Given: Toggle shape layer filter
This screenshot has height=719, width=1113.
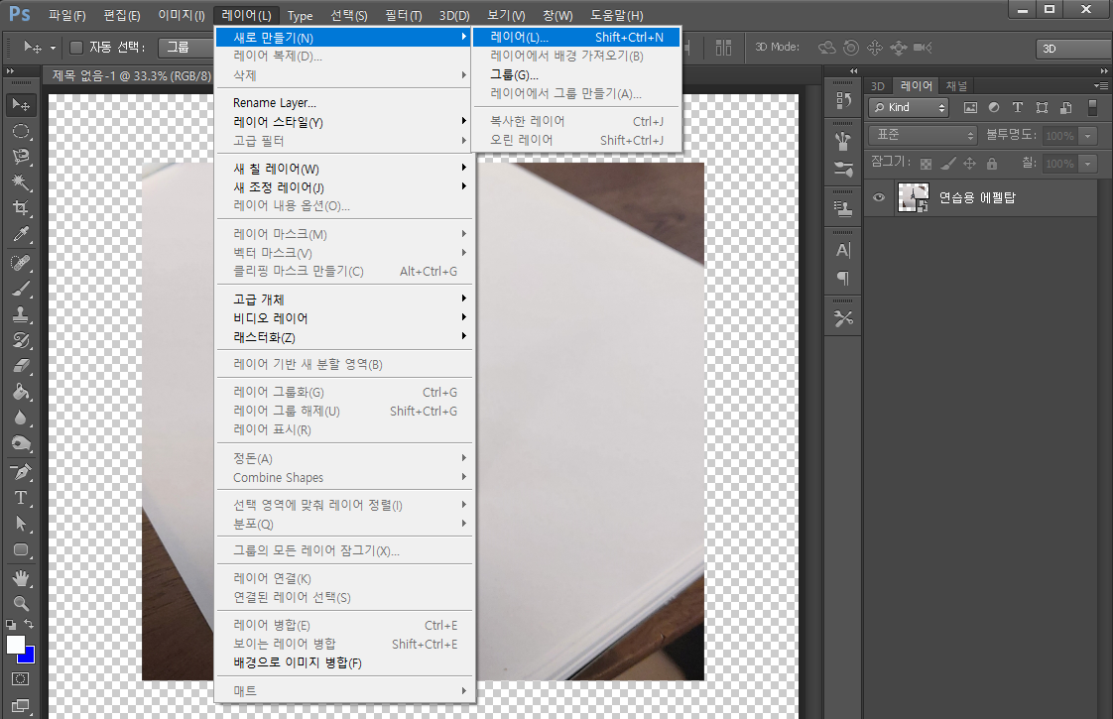Looking at the screenshot, I should tap(1042, 107).
